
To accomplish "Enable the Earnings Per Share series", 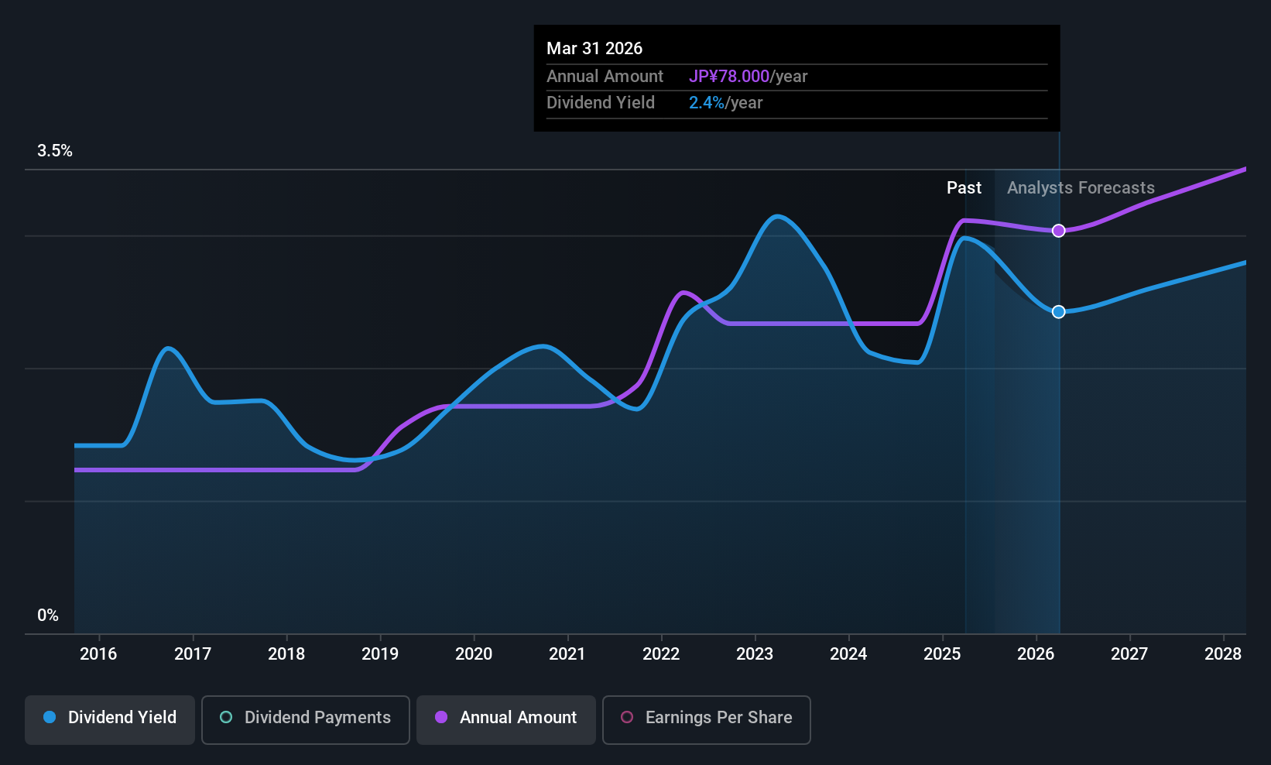I will pyautogui.click(x=707, y=719).
